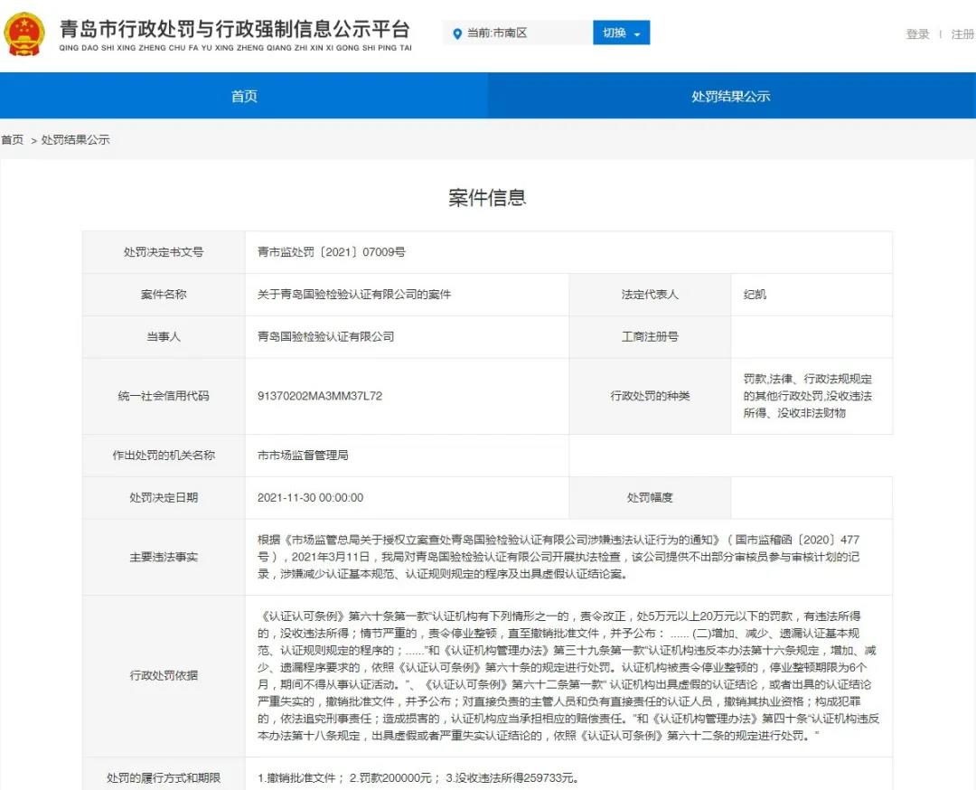The height and width of the screenshot is (790, 976).
Task: Expand the dropdown arrow on the 切换 button
Action: (640, 33)
